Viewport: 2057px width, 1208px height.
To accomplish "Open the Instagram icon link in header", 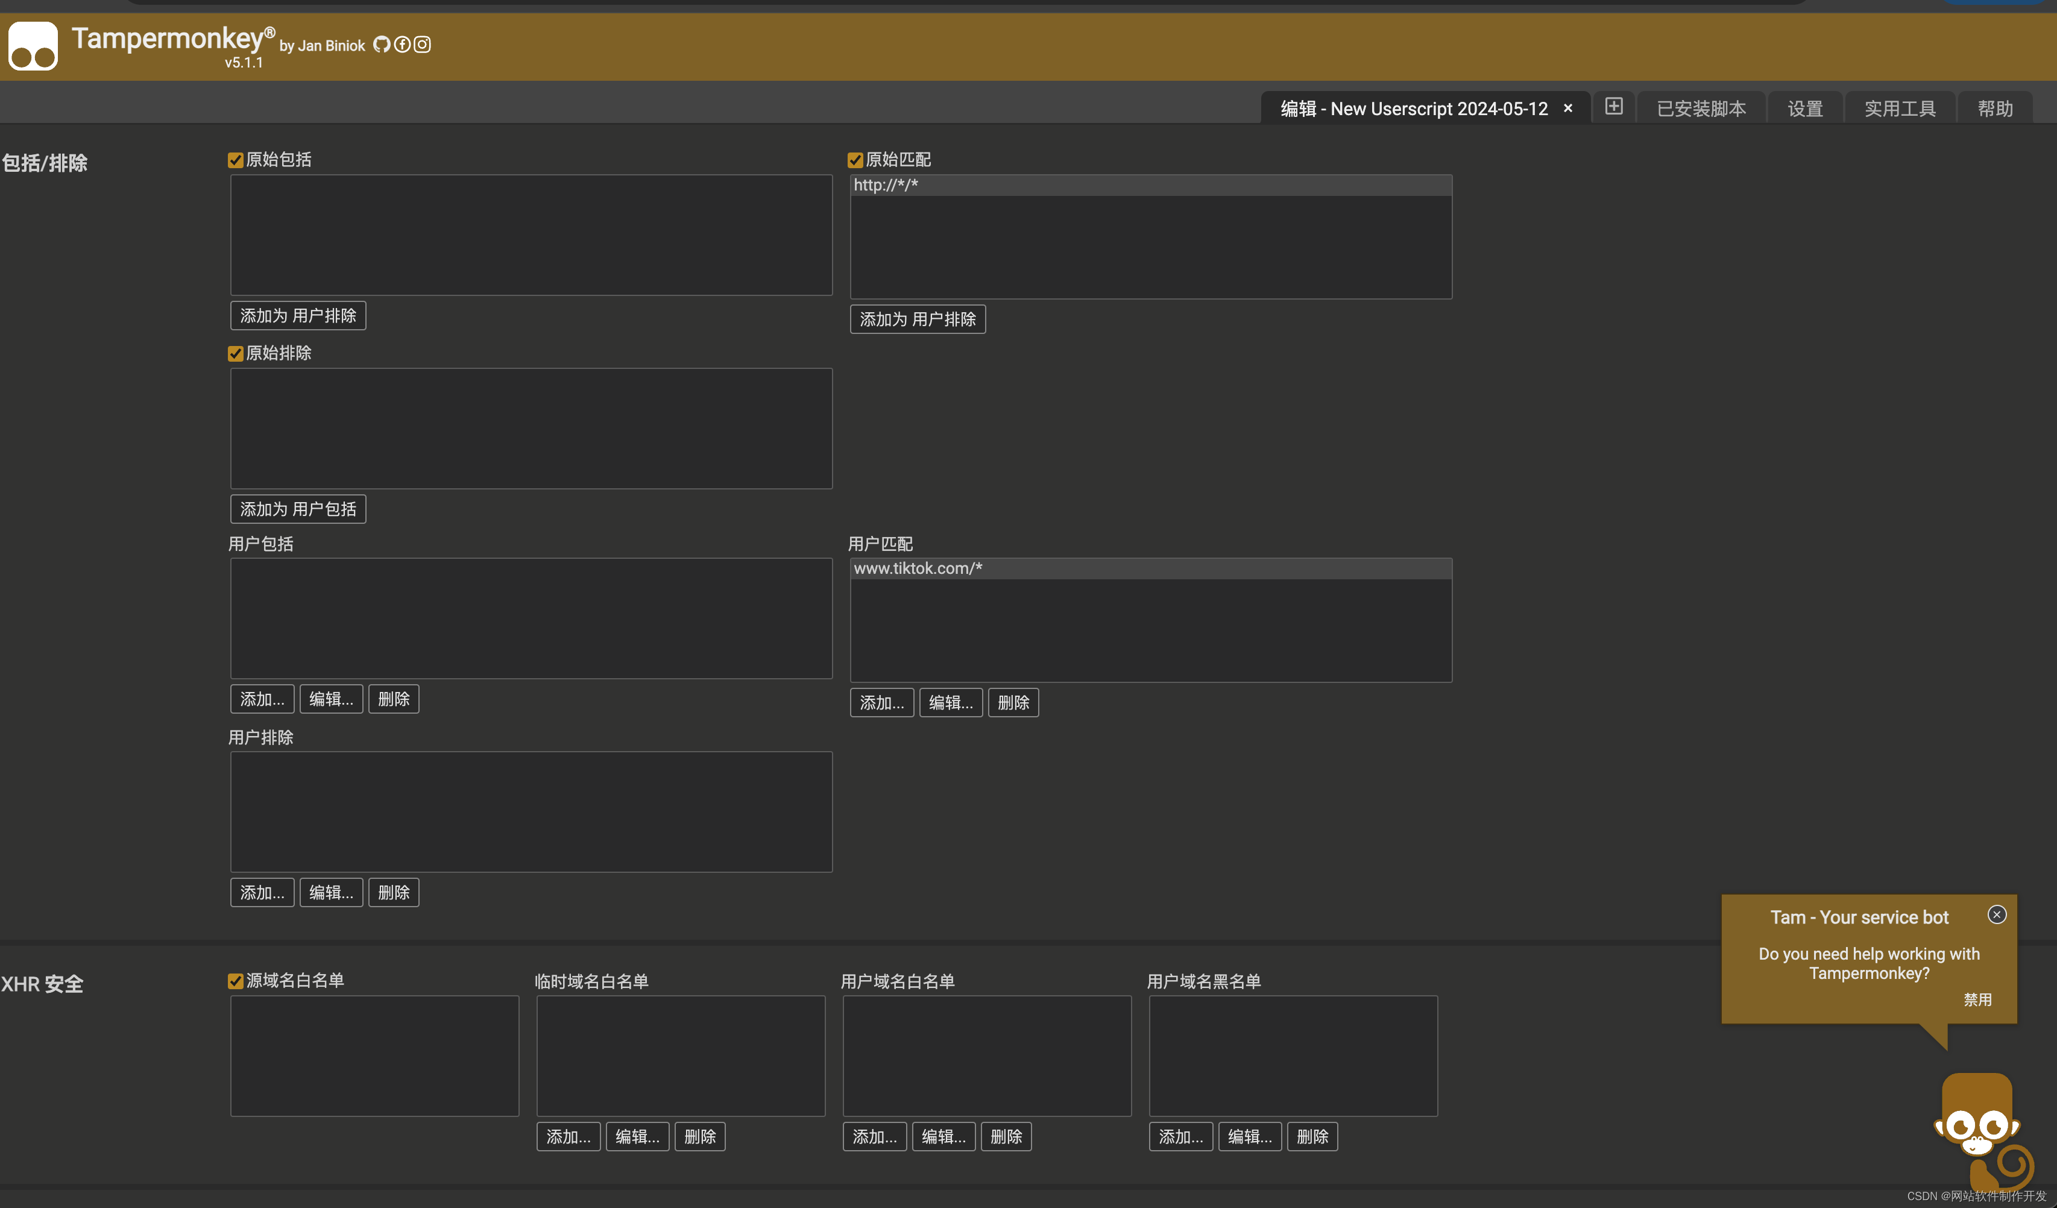I will 422,44.
